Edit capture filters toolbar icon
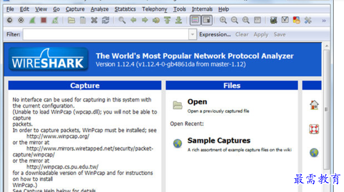The width and height of the screenshot is (344, 192). [x=273, y=20]
